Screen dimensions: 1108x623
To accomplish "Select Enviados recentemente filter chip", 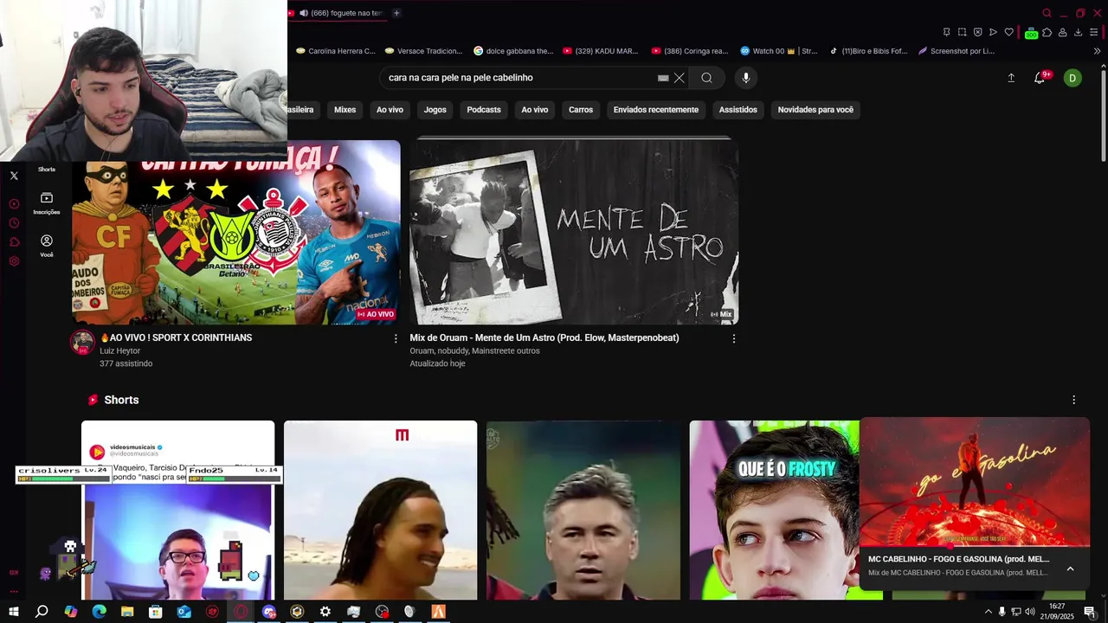I will pos(655,110).
